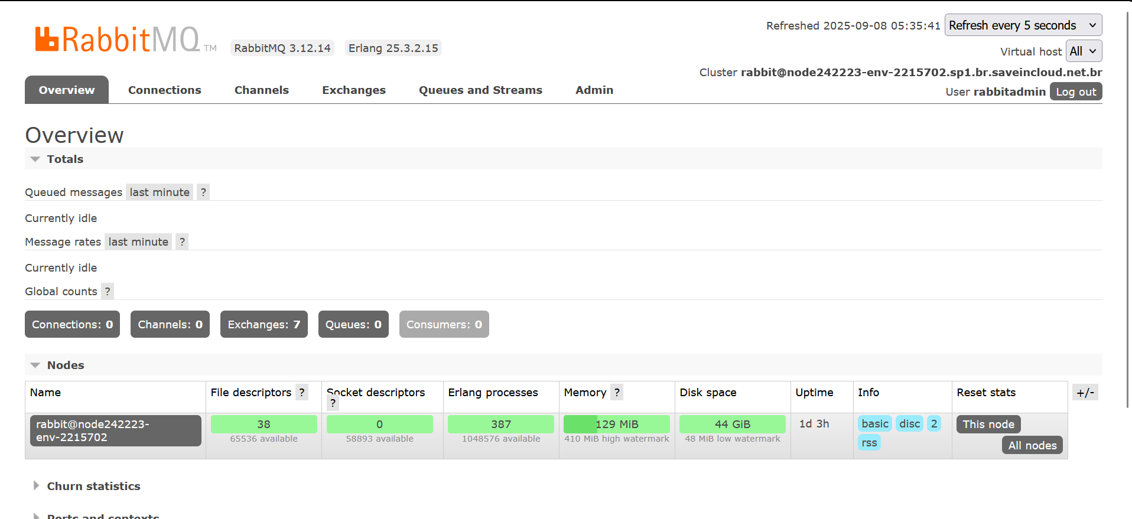This screenshot has height=519, width=1132.
Task: Click the rabbitadmin user name
Action: (x=1010, y=92)
